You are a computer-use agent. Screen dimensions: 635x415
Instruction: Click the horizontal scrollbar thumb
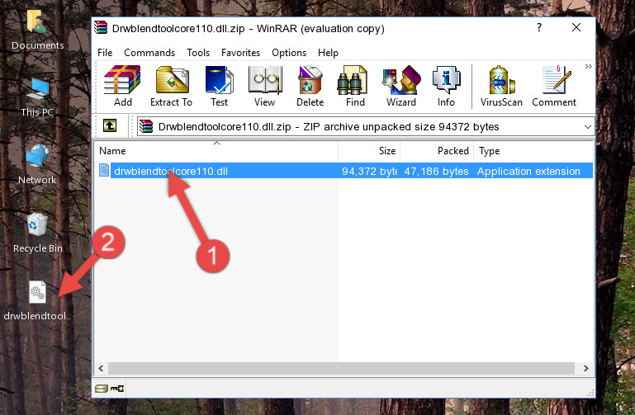tap(341, 368)
